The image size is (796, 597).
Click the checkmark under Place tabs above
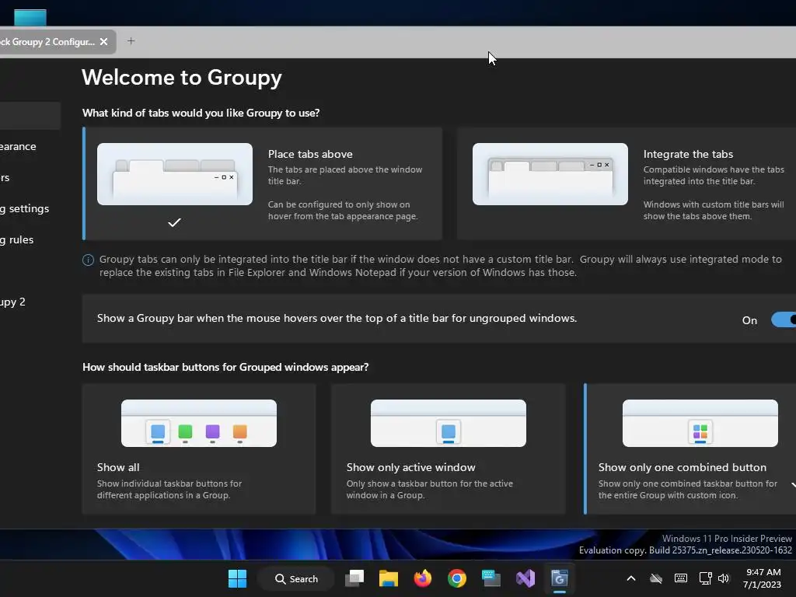point(174,222)
